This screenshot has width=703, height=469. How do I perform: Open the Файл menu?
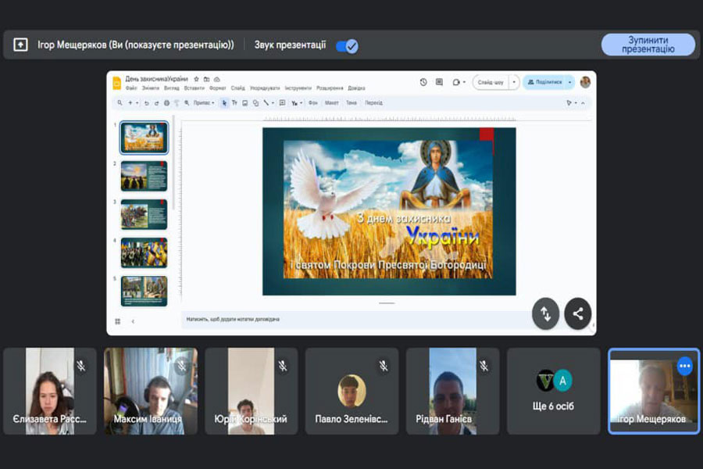click(x=130, y=88)
